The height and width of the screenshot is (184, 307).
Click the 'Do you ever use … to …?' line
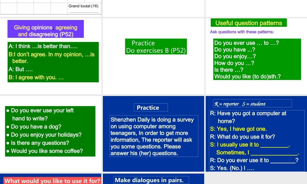point(247,43)
